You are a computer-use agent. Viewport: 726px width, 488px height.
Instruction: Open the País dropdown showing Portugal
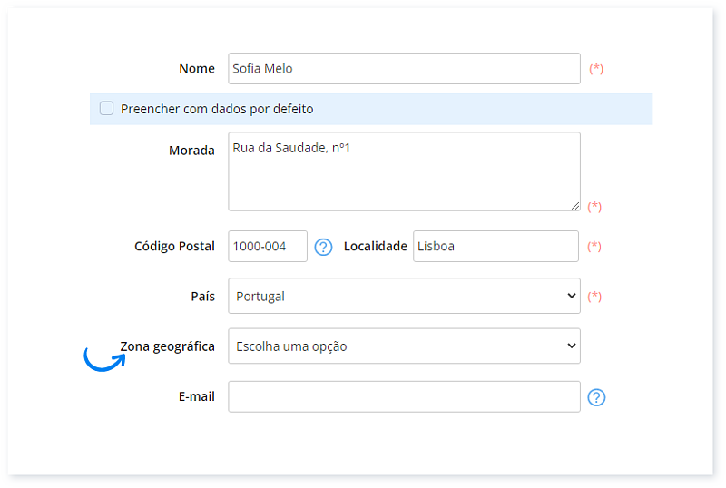pyautogui.click(x=404, y=296)
